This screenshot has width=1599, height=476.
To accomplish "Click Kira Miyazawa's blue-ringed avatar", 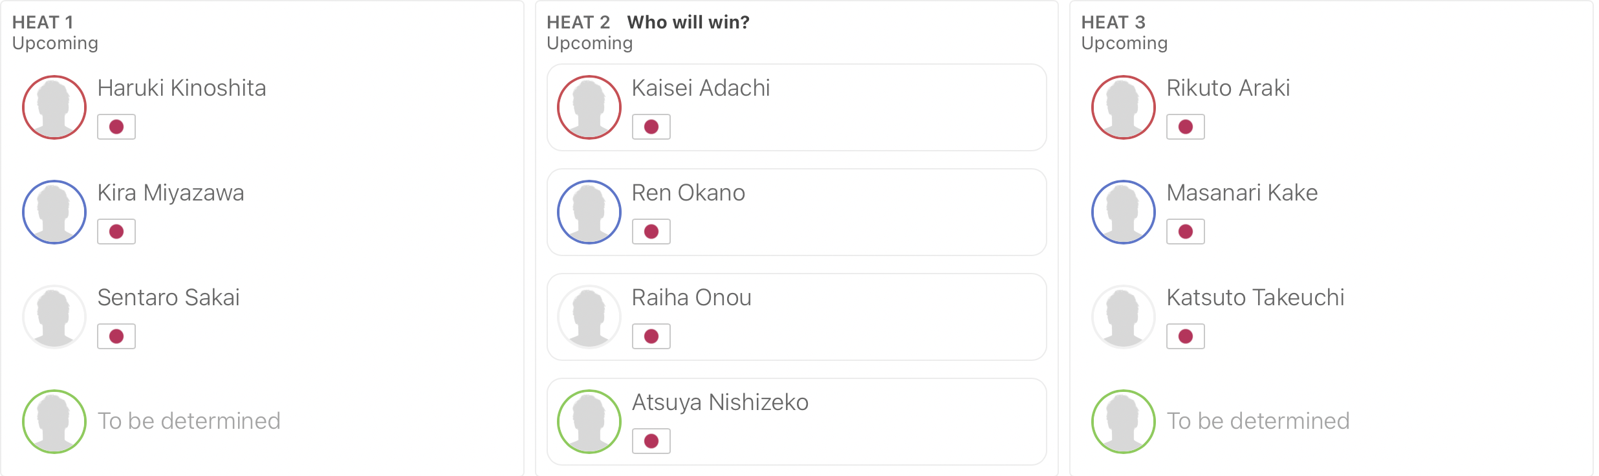I will [54, 212].
